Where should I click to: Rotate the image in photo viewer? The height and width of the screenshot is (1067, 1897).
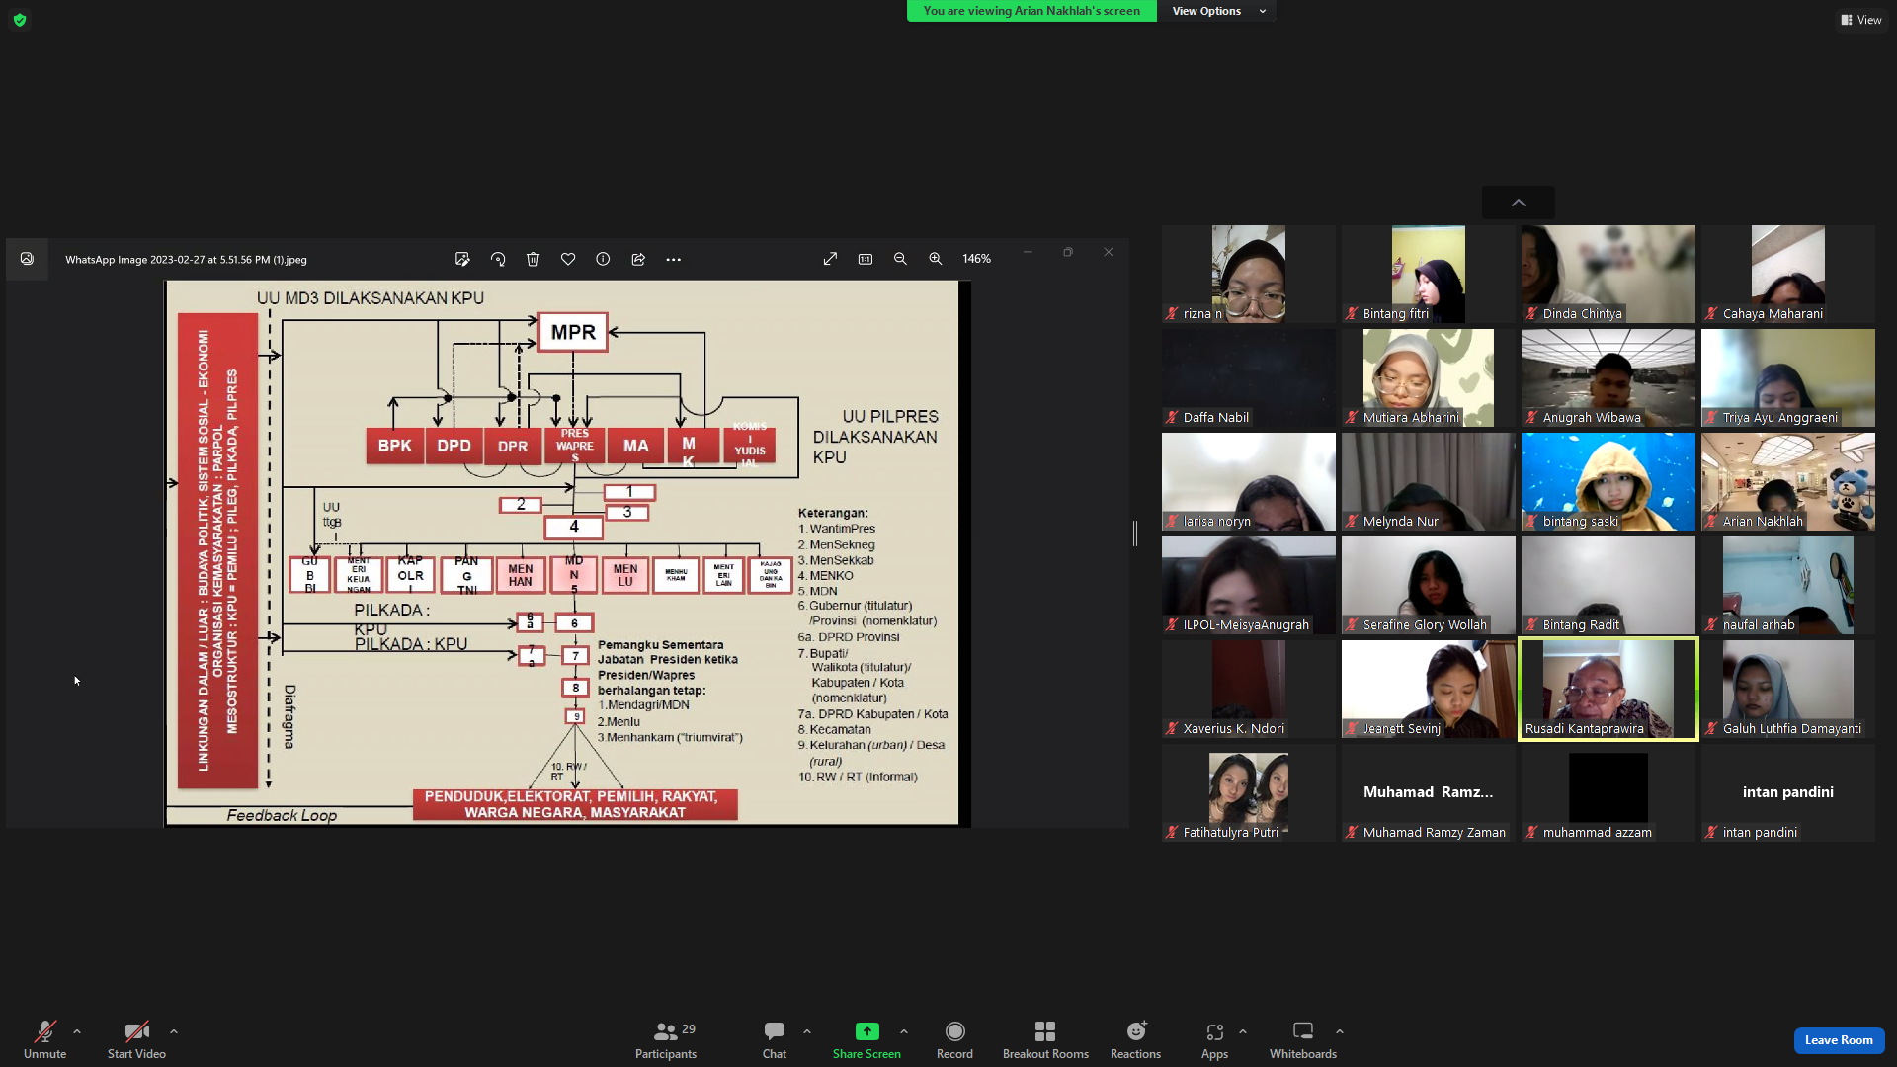[498, 259]
